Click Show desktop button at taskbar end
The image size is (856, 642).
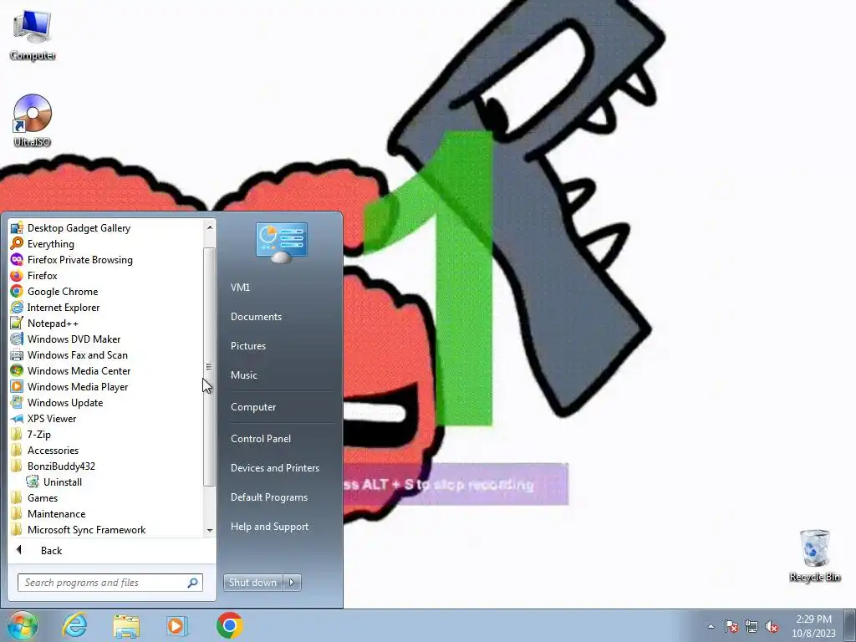click(x=850, y=625)
